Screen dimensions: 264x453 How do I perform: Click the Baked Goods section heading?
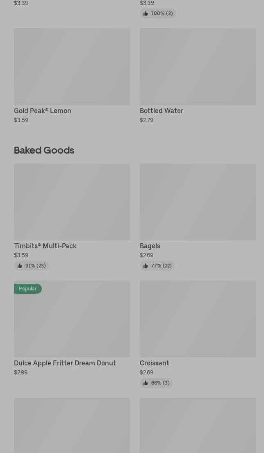point(44,150)
